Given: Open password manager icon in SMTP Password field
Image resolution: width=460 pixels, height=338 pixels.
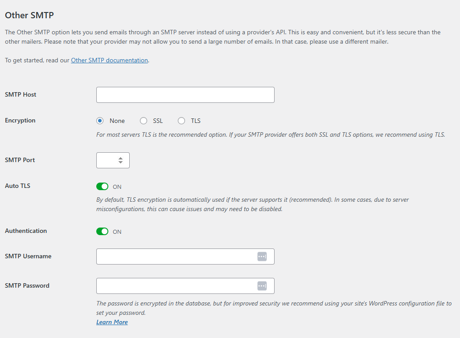Looking at the screenshot, I should pyautogui.click(x=262, y=286).
